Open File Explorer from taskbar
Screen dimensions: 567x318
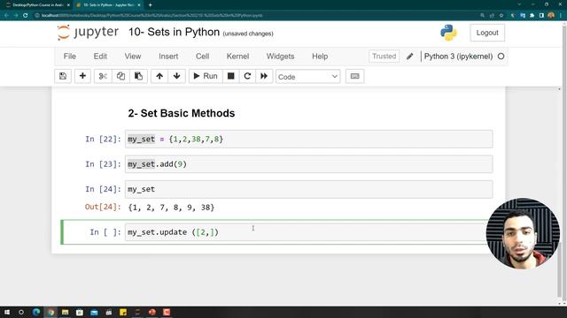(x=65, y=312)
